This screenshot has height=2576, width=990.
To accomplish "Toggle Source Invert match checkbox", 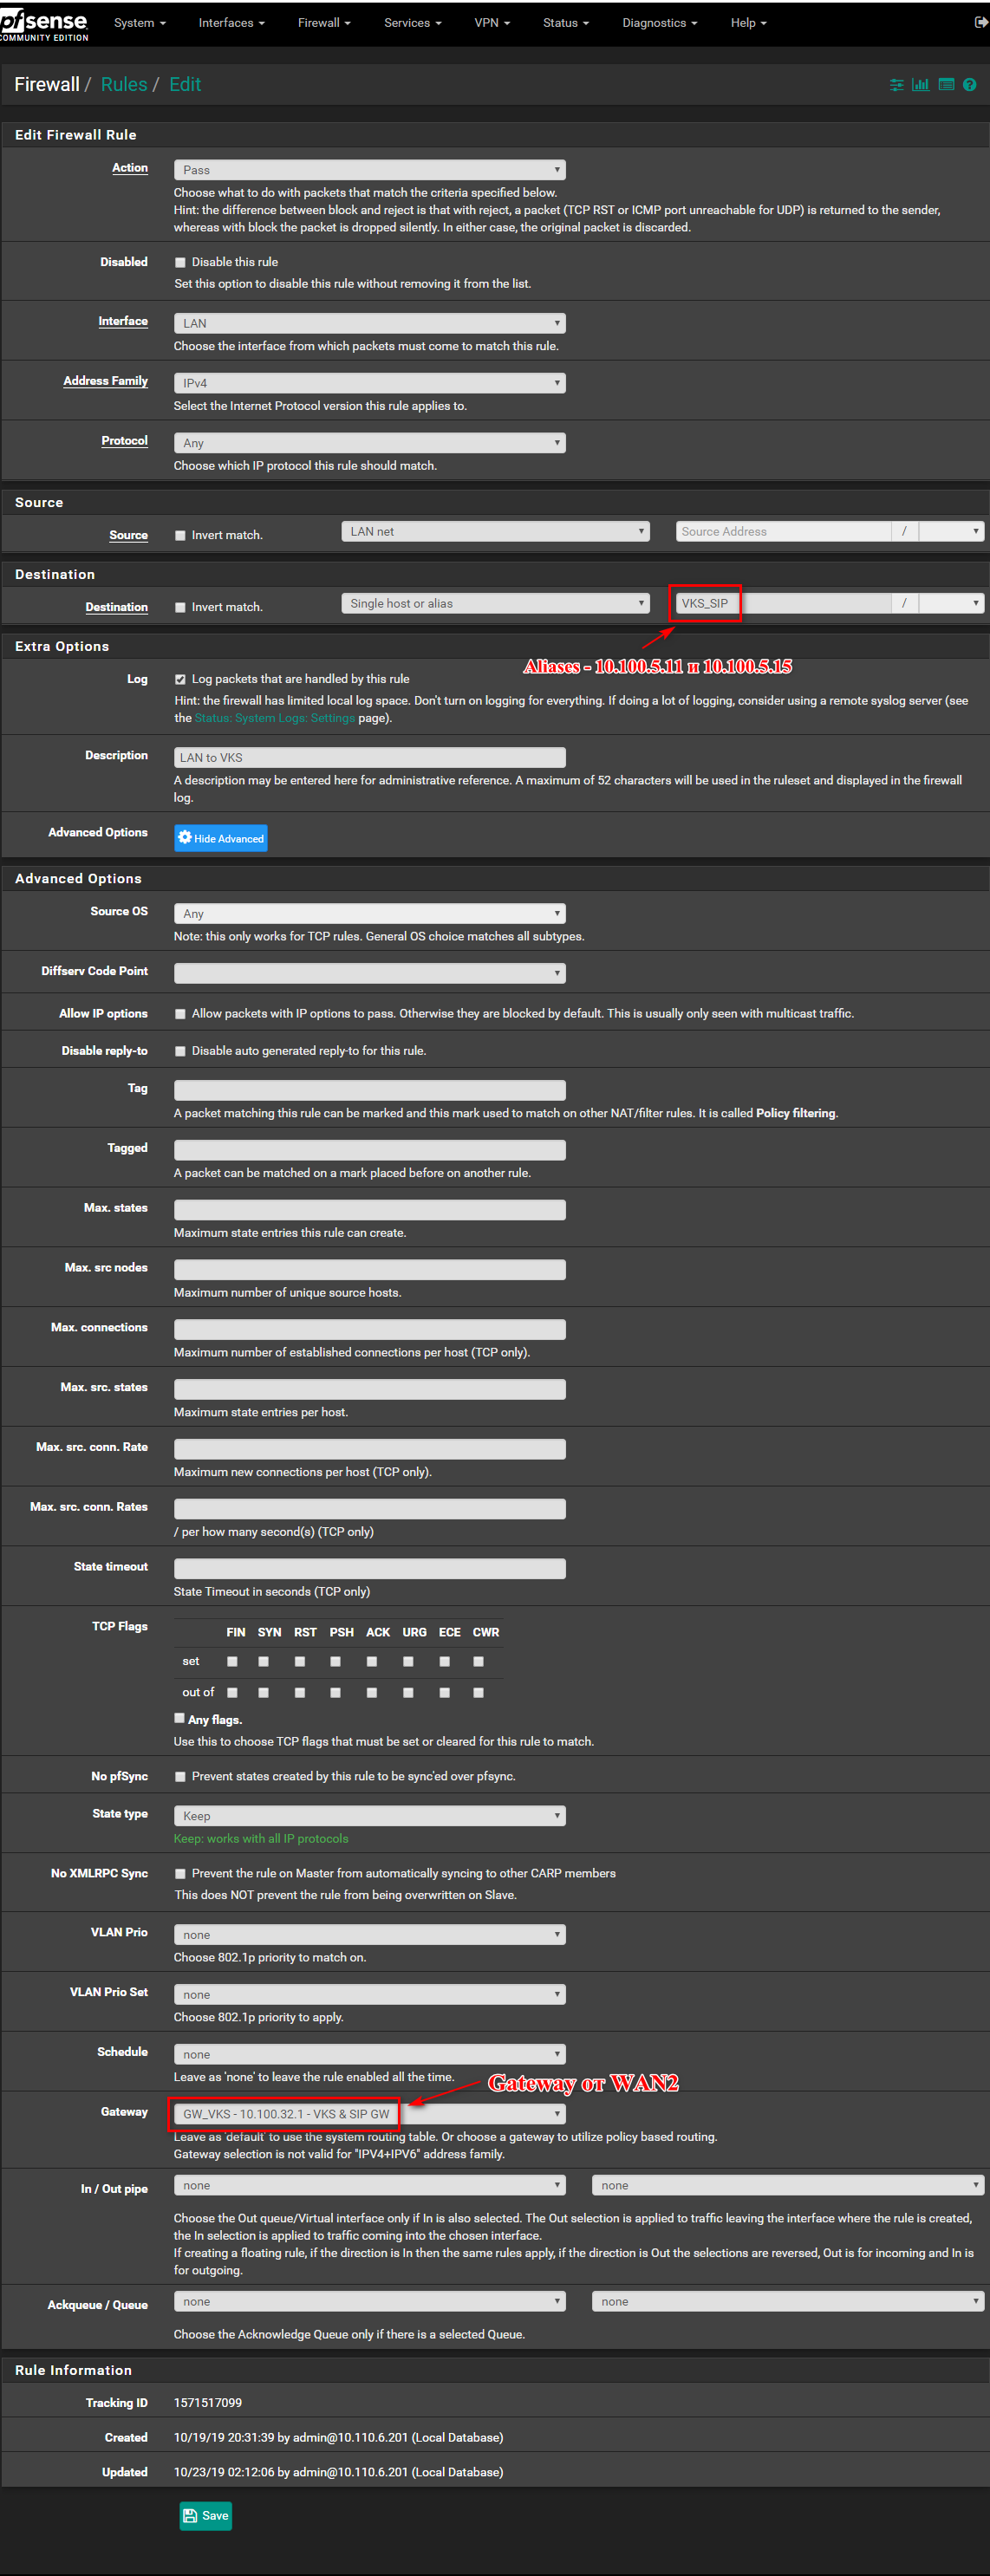I will click(x=181, y=536).
